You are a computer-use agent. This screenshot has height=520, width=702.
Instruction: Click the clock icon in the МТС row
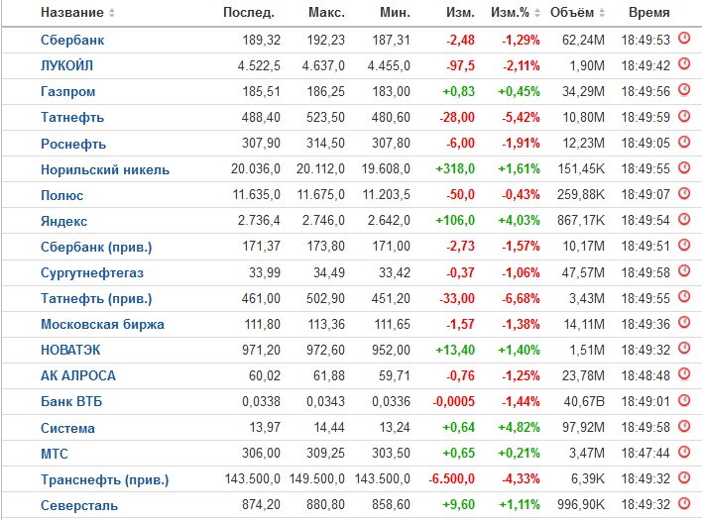(684, 452)
